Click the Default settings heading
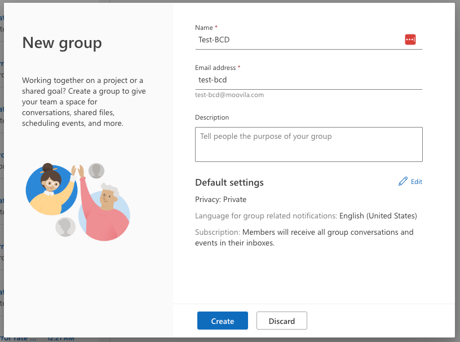Image resolution: width=460 pixels, height=342 pixels. click(229, 182)
